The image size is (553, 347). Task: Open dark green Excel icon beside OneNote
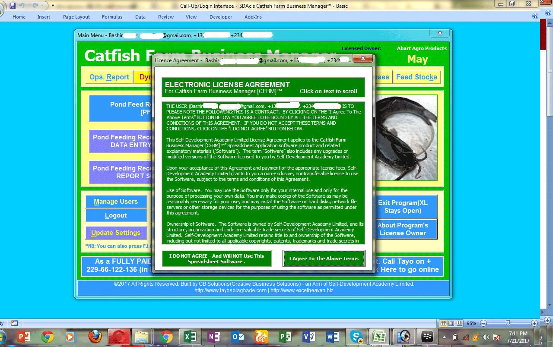[x=190, y=337]
